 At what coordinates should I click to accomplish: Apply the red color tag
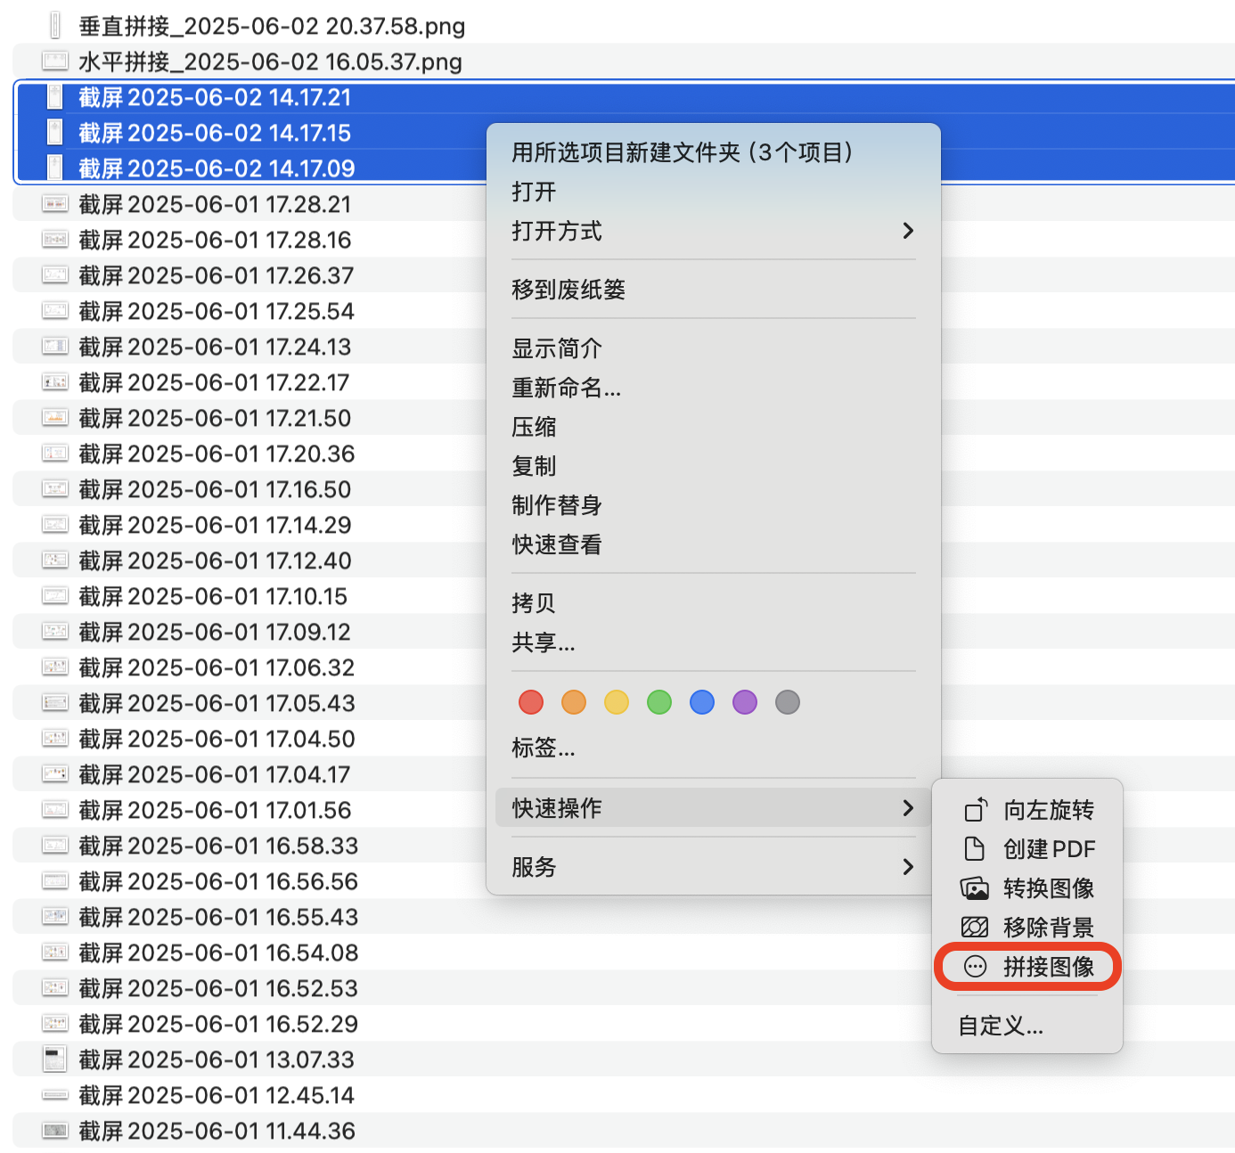coord(531,702)
